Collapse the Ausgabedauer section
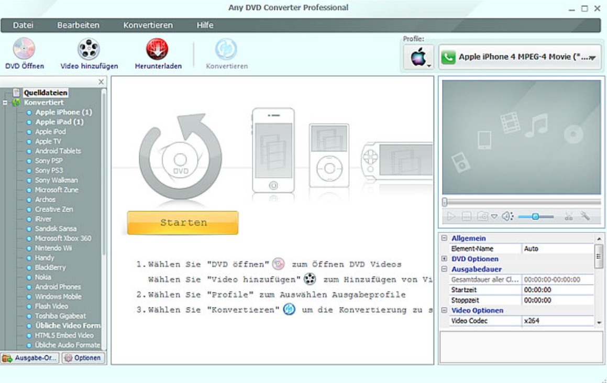607x383 pixels. (445, 269)
